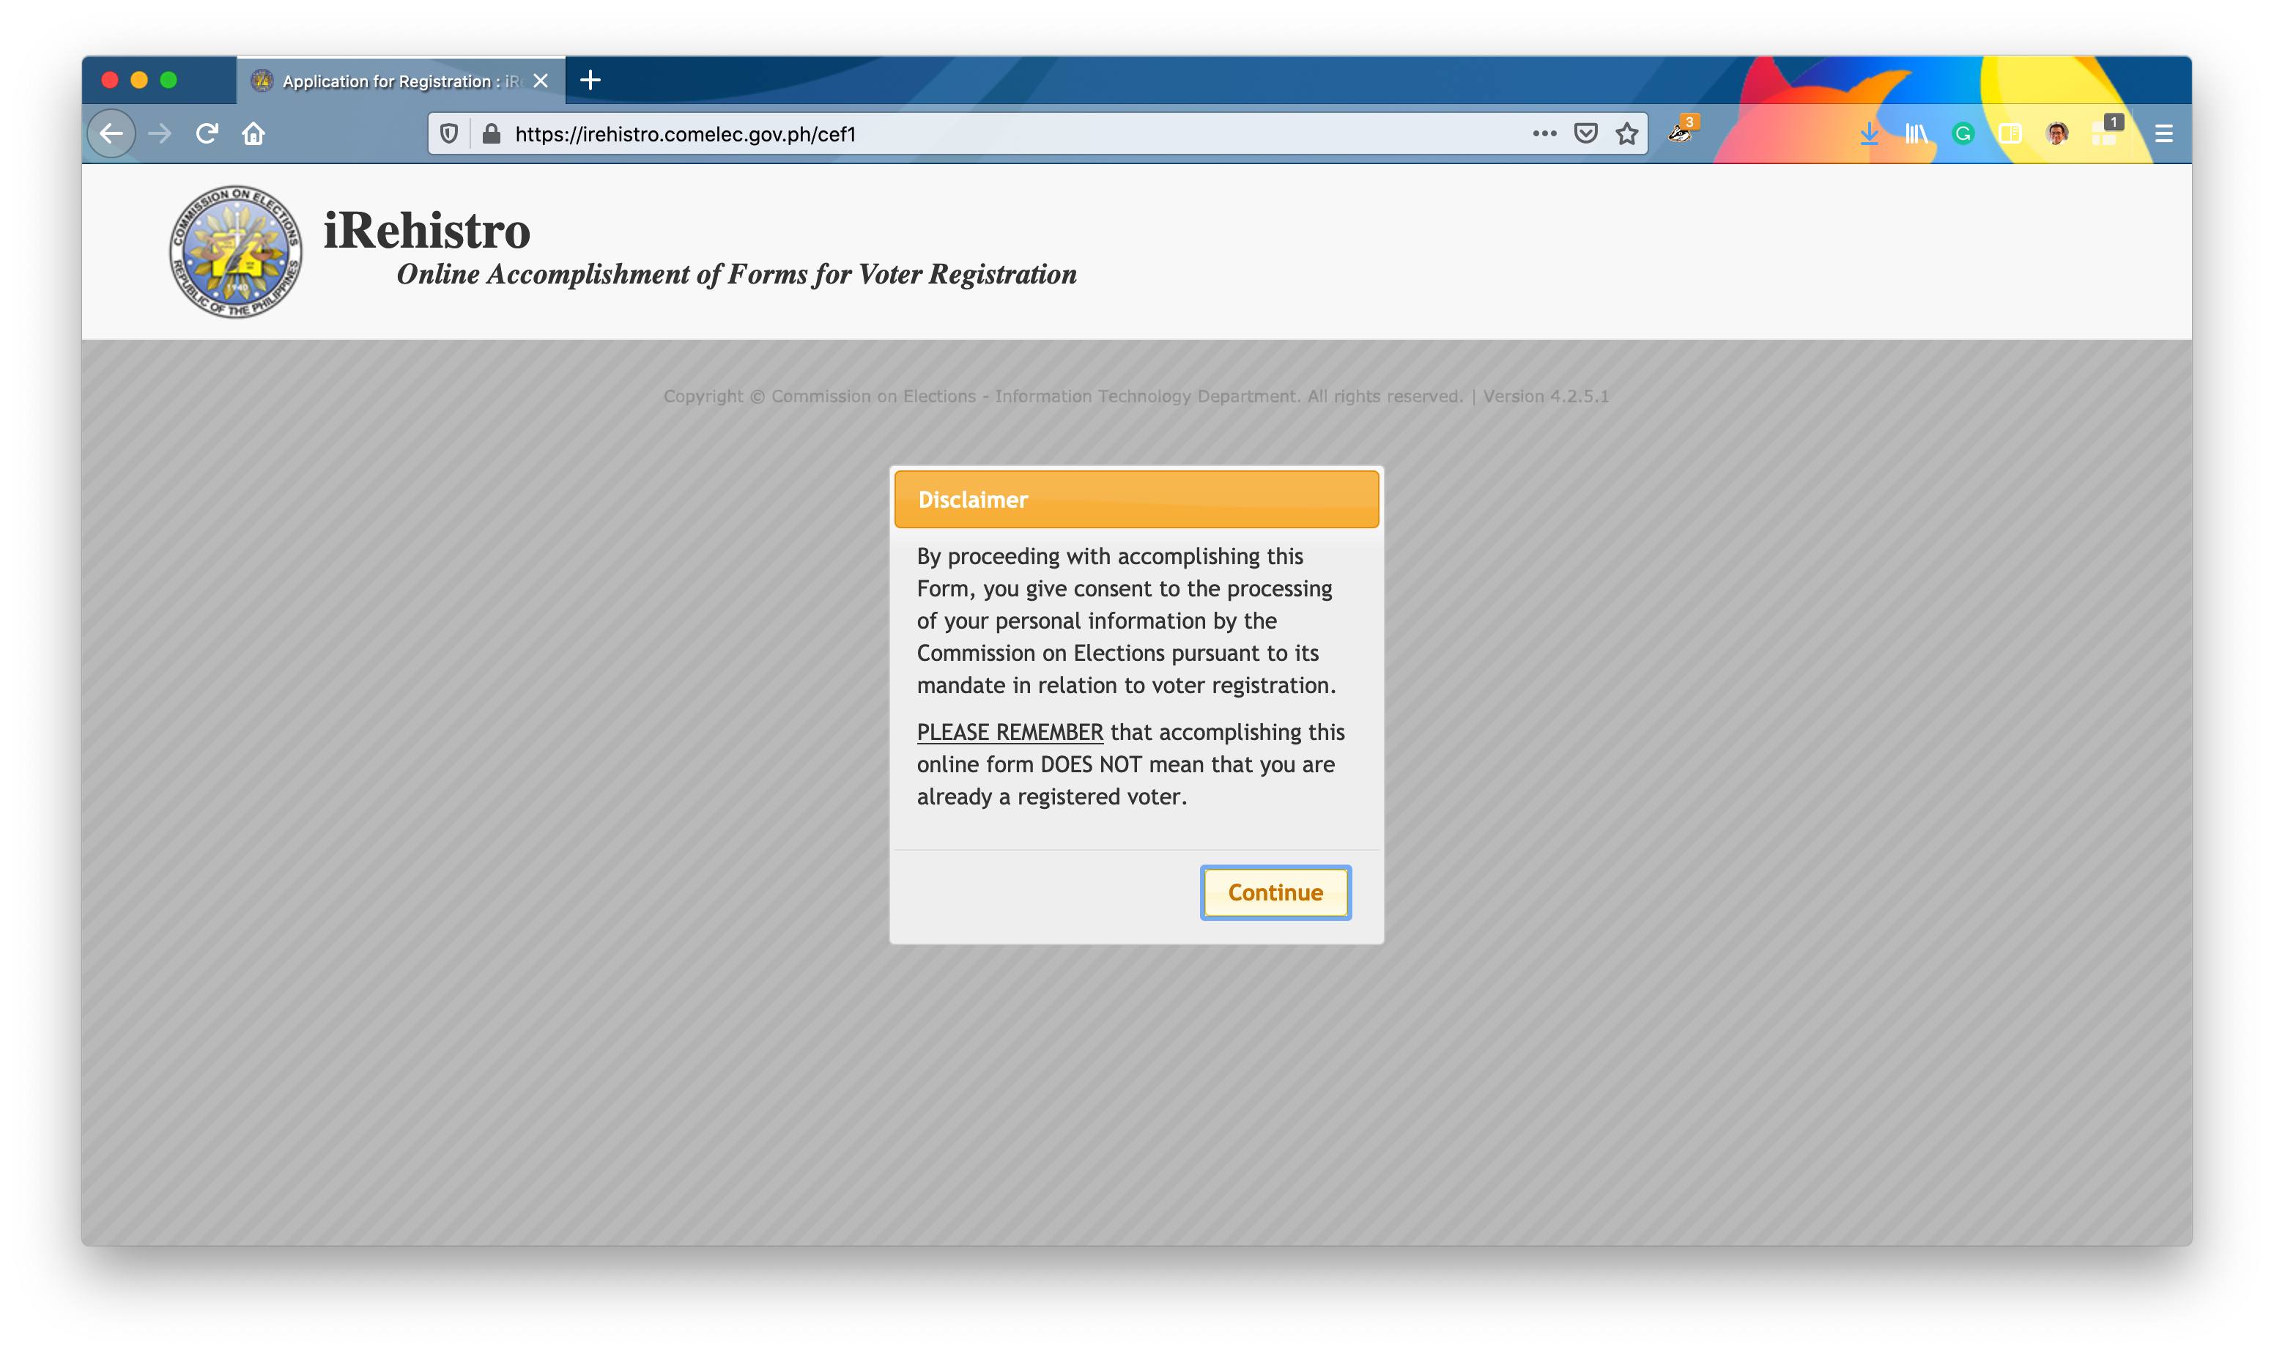The image size is (2274, 1354).
Task: Click the PLEASE REMEMBER underlined text
Action: (x=1010, y=732)
